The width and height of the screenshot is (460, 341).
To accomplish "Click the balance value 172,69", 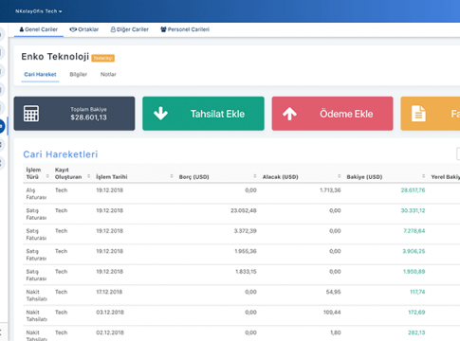I will coord(416,313).
